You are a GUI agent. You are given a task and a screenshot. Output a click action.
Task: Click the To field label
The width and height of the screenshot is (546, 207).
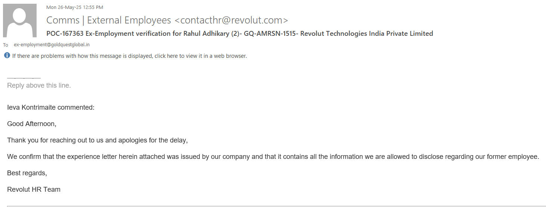6,45
